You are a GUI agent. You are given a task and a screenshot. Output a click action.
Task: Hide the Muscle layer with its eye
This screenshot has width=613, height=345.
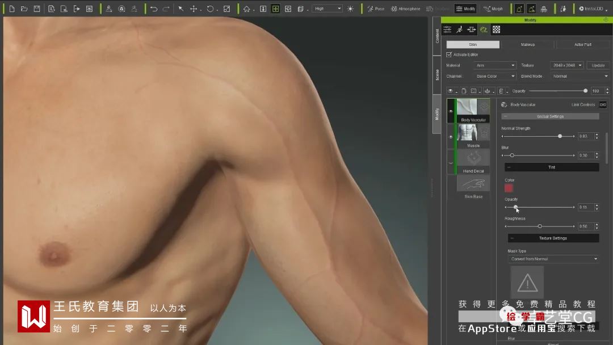pos(451,137)
